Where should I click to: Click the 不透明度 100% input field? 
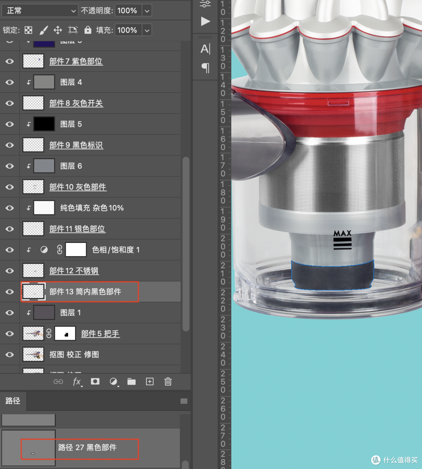pyautogui.click(x=127, y=11)
